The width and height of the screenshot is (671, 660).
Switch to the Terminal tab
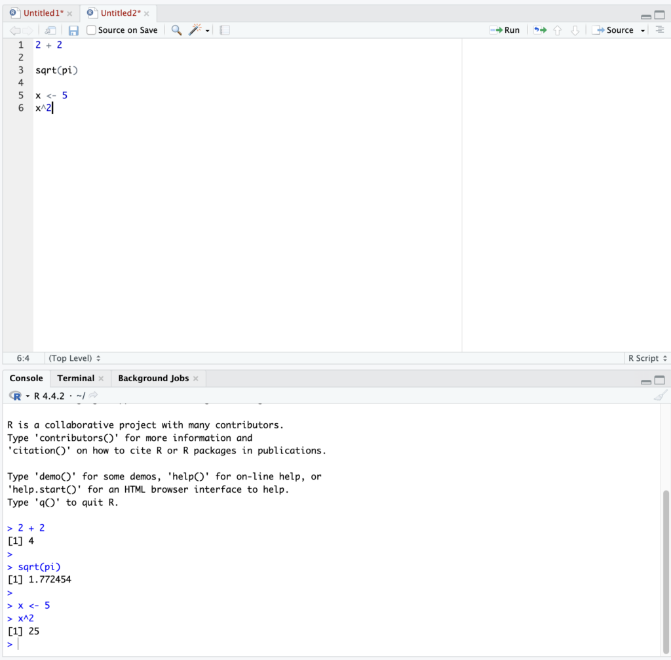click(75, 379)
